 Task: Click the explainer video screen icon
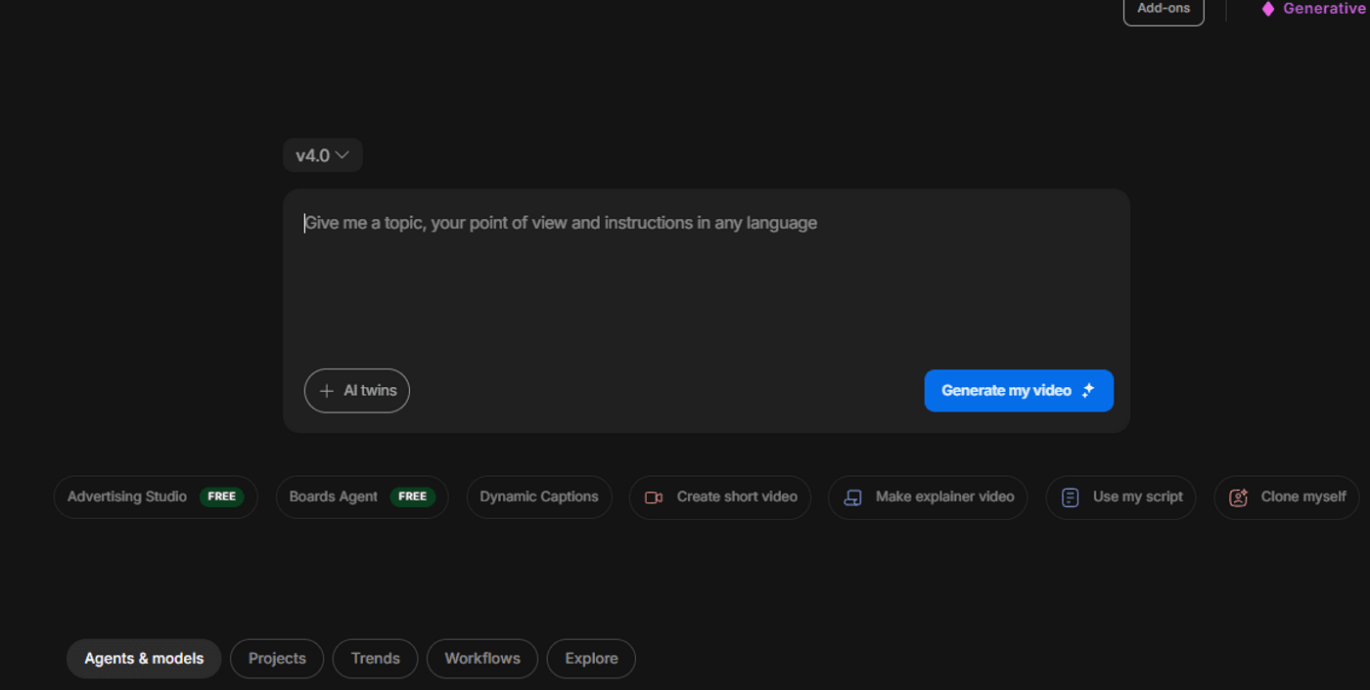click(852, 497)
